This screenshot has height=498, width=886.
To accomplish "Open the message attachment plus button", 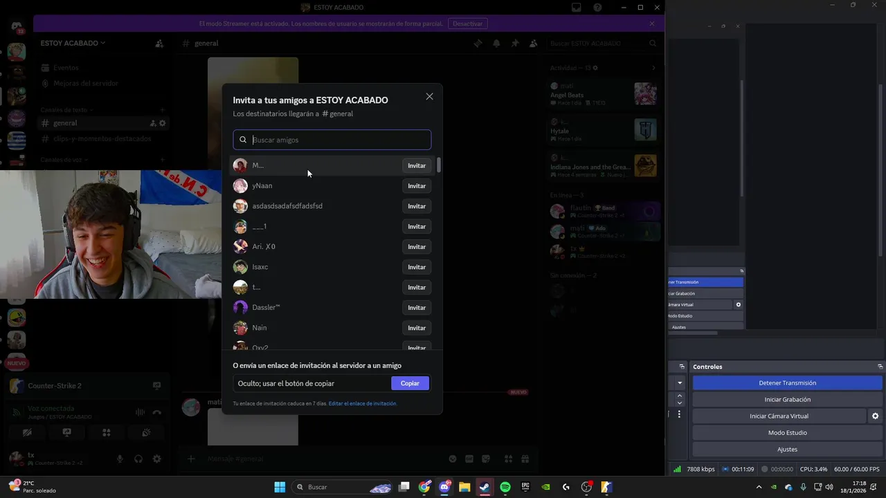I will [x=192, y=459].
